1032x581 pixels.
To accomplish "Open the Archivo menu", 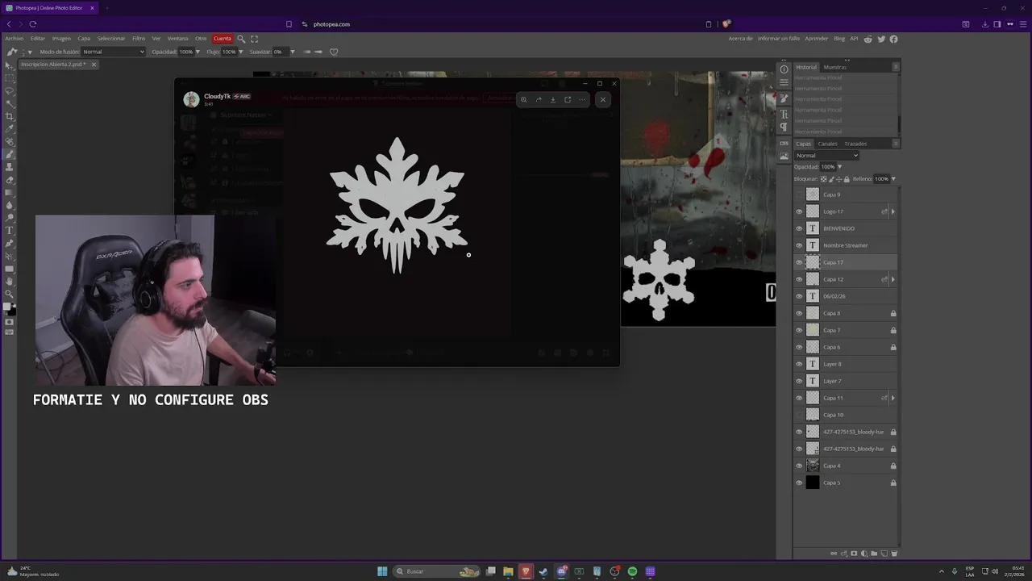I will [15, 39].
